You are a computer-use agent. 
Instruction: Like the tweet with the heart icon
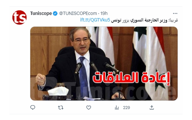[x=88, y=108]
